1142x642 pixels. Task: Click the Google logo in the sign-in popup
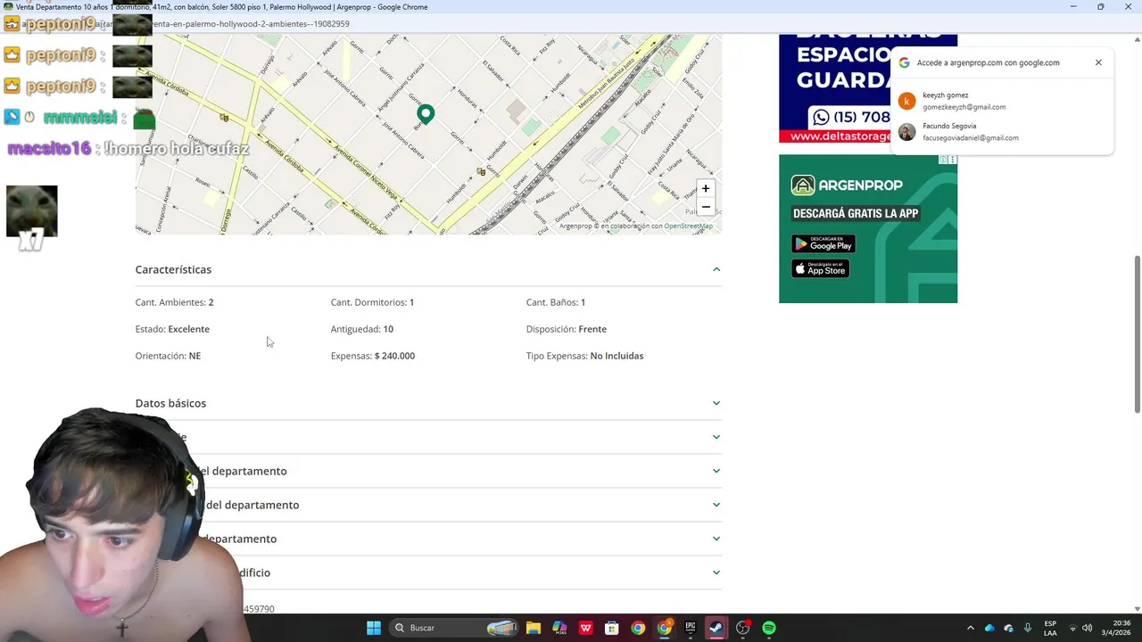click(904, 62)
